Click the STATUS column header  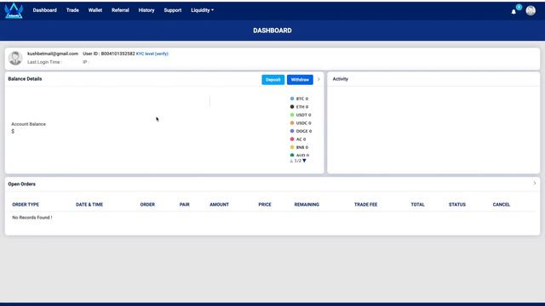457,205
